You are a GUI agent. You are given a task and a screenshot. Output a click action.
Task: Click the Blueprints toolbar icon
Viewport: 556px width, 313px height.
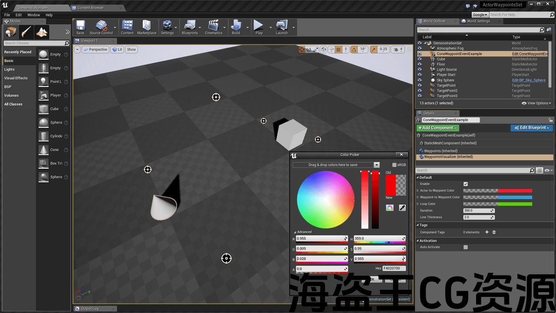coord(189,27)
